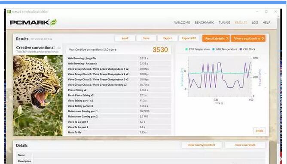This screenshot has width=287, height=164.
Task: Open Result details with arrow
Action: (x=216, y=38)
